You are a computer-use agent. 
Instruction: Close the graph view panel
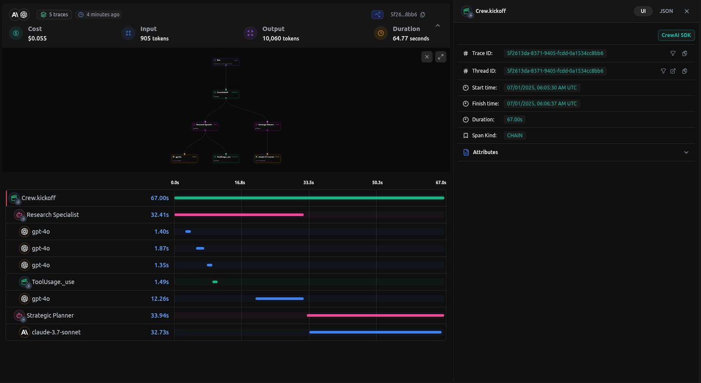(427, 57)
